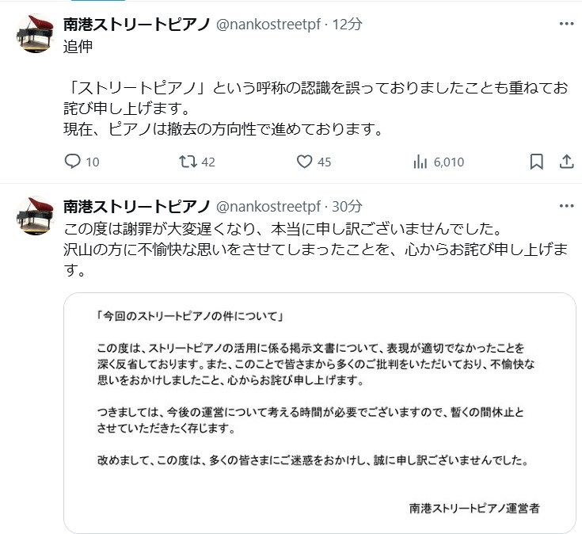582x534 pixels.
Task: Open more options on the 12分 tweet
Action: pos(566,25)
